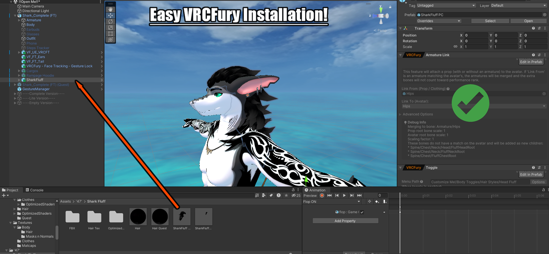Select the Scale tool in scene toolbar
This screenshot has width=549, height=254.
[x=110, y=28]
